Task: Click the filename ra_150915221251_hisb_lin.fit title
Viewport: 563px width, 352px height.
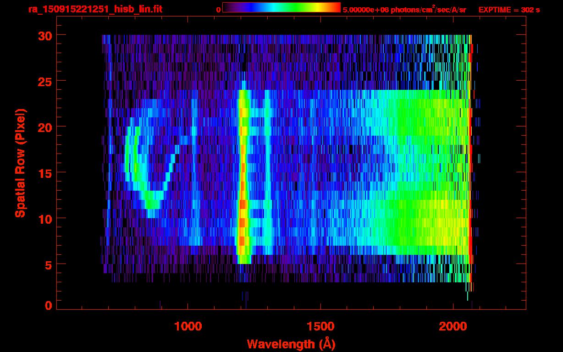Action: (95, 9)
